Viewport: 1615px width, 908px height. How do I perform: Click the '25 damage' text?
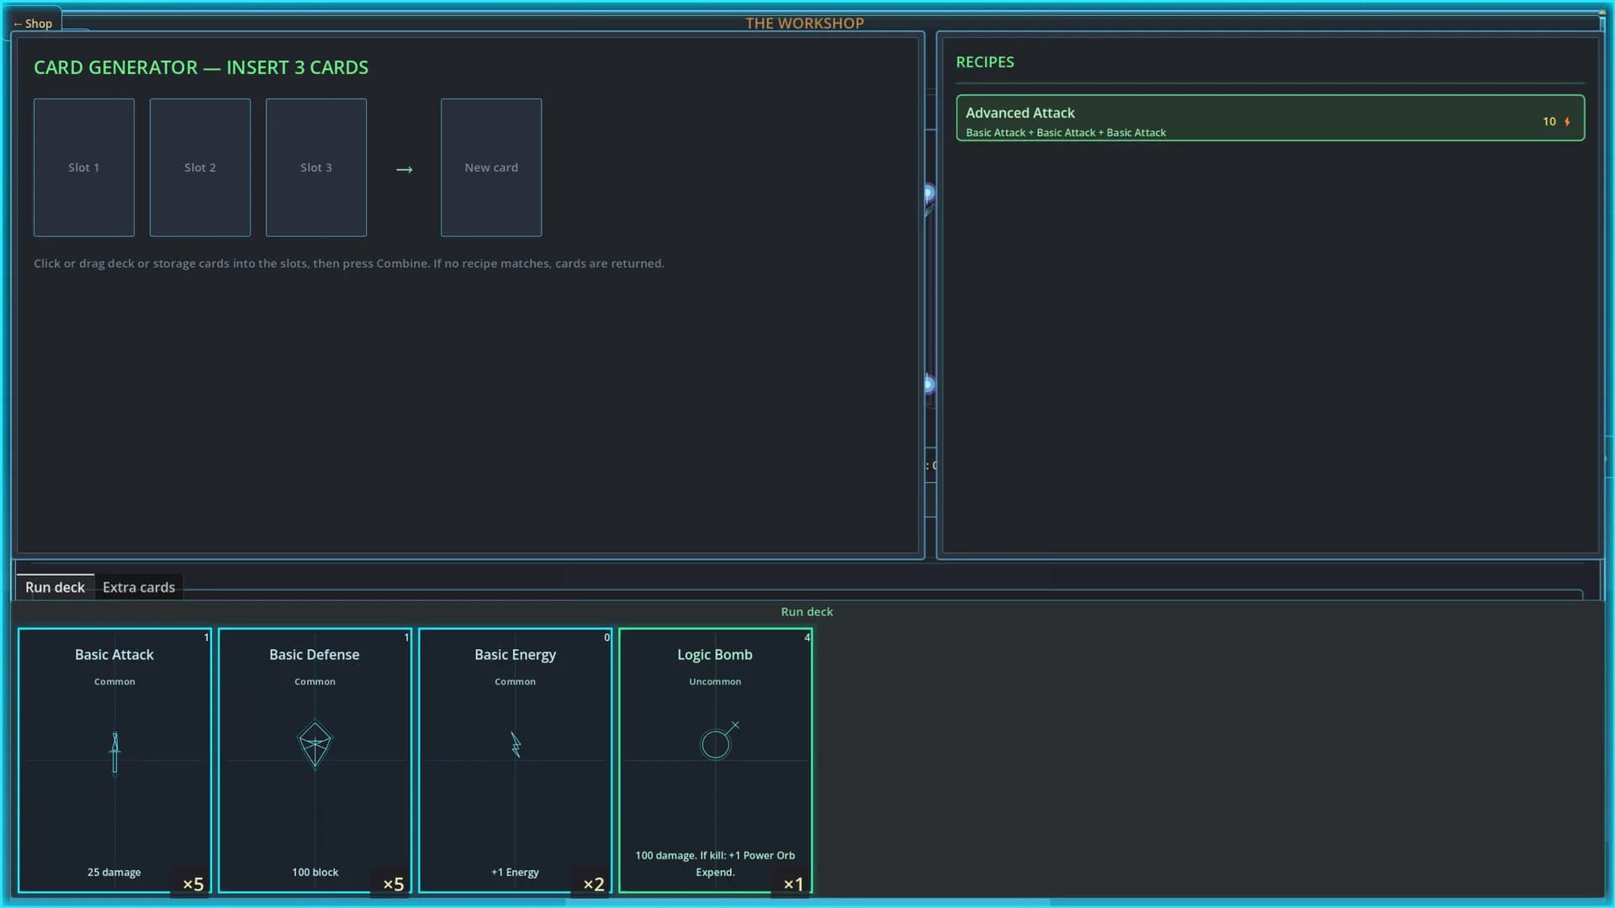(114, 872)
